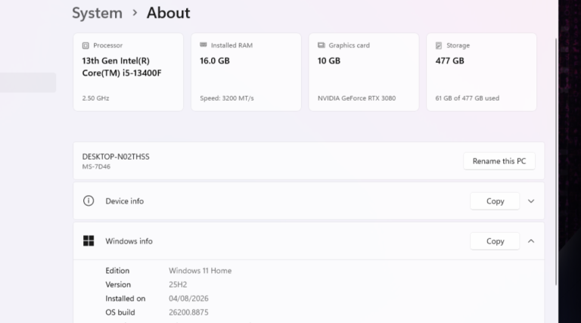Screen dimensions: 581x323
Task: Select the Processor card
Action: [128, 72]
